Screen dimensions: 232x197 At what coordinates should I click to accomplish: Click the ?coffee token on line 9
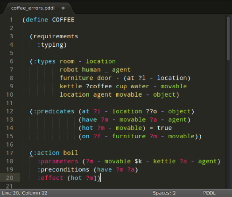(99, 86)
